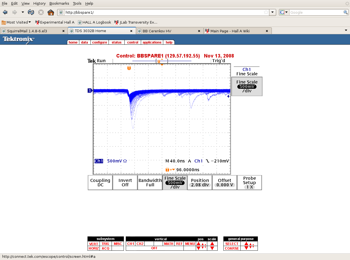Open the Help menu
Viewport: 350px width, 260px height.
[89, 3]
